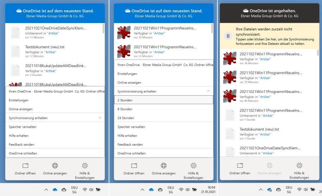Choose Hilfe erhalten in the left panel menu
Screen dimensions: 322x196
tap(55, 136)
